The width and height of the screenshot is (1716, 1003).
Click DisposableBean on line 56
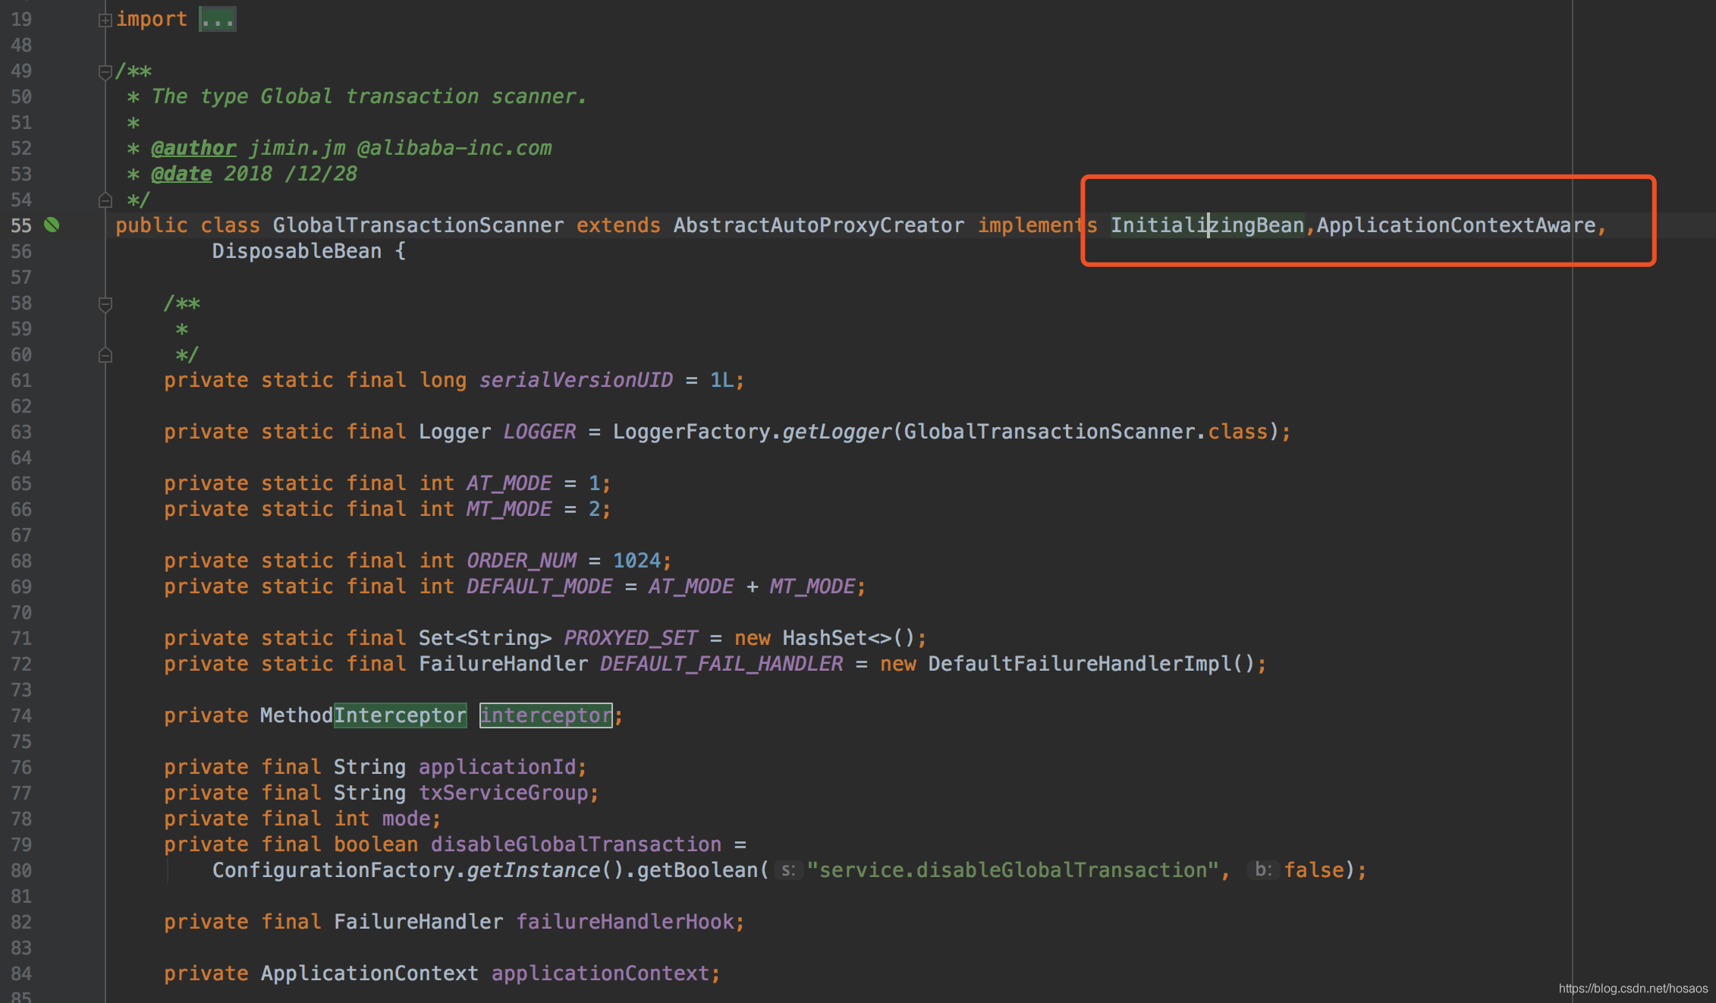pyautogui.click(x=297, y=251)
